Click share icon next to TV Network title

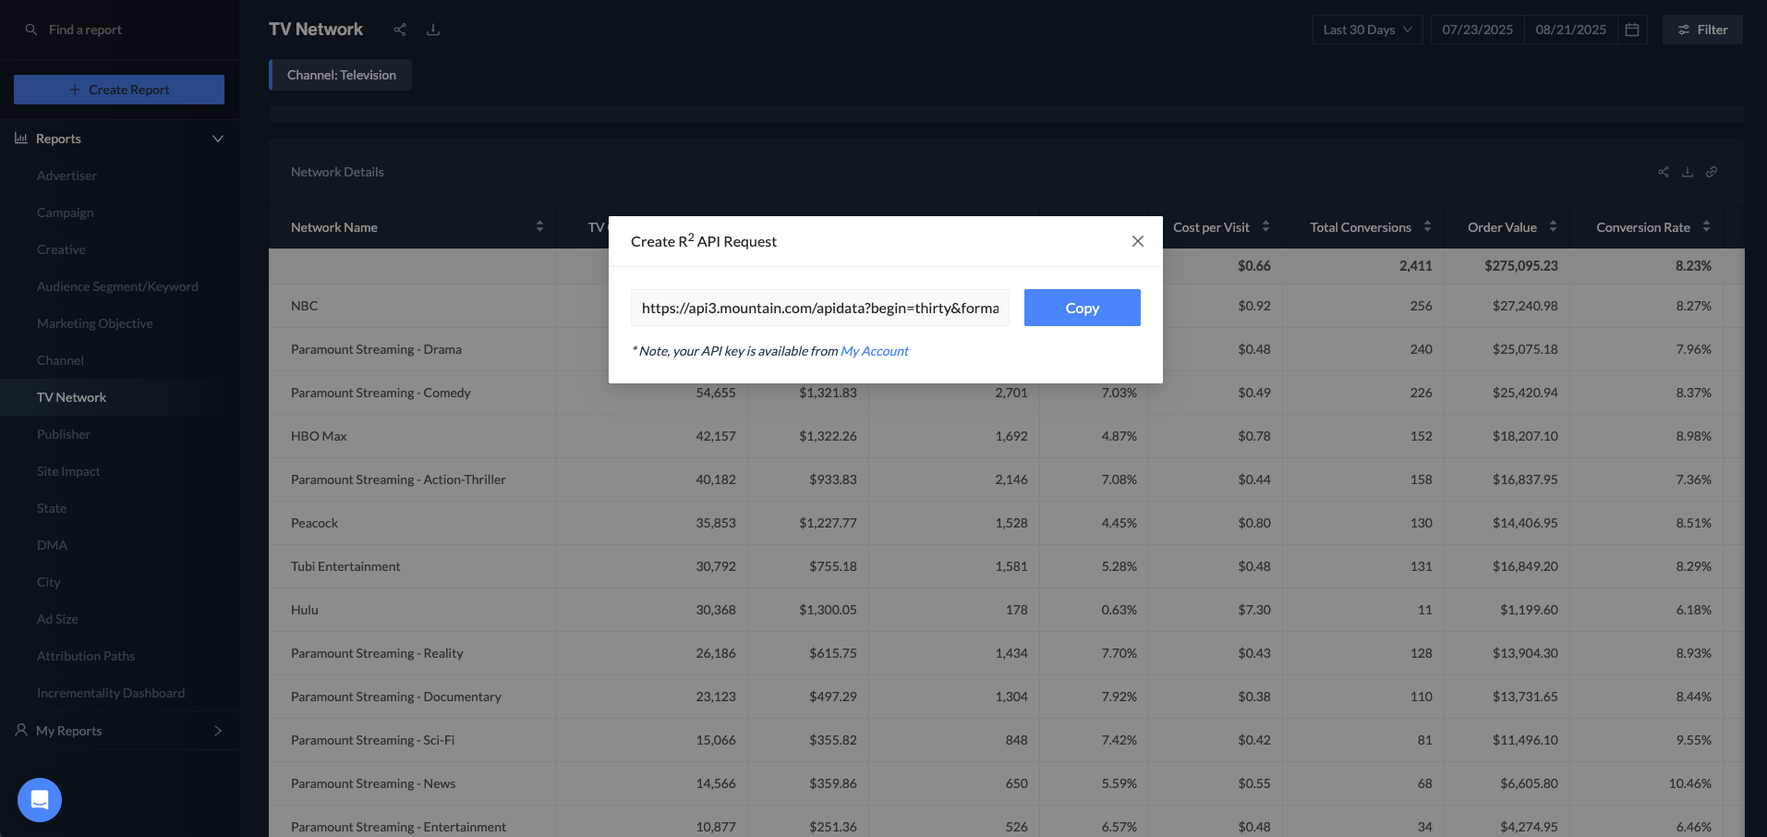tap(400, 30)
